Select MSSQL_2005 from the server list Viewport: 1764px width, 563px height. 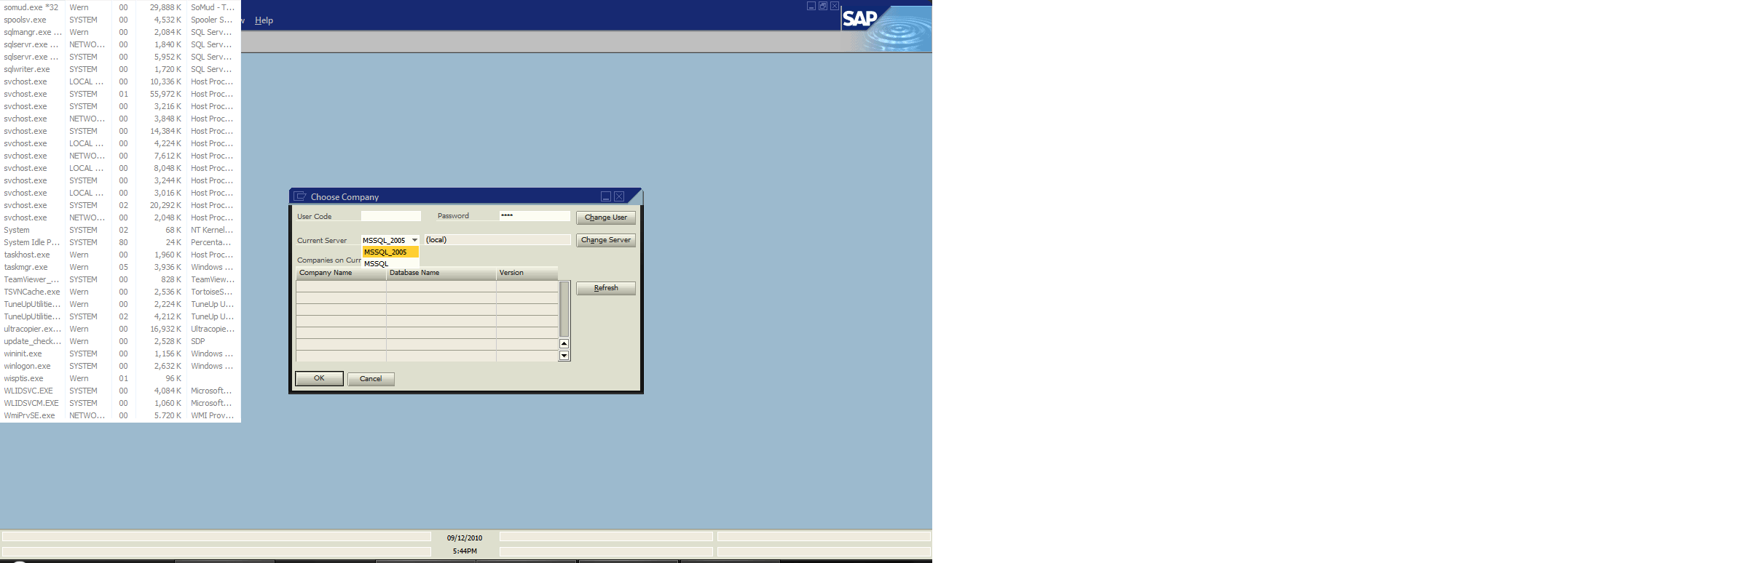pyautogui.click(x=390, y=252)
